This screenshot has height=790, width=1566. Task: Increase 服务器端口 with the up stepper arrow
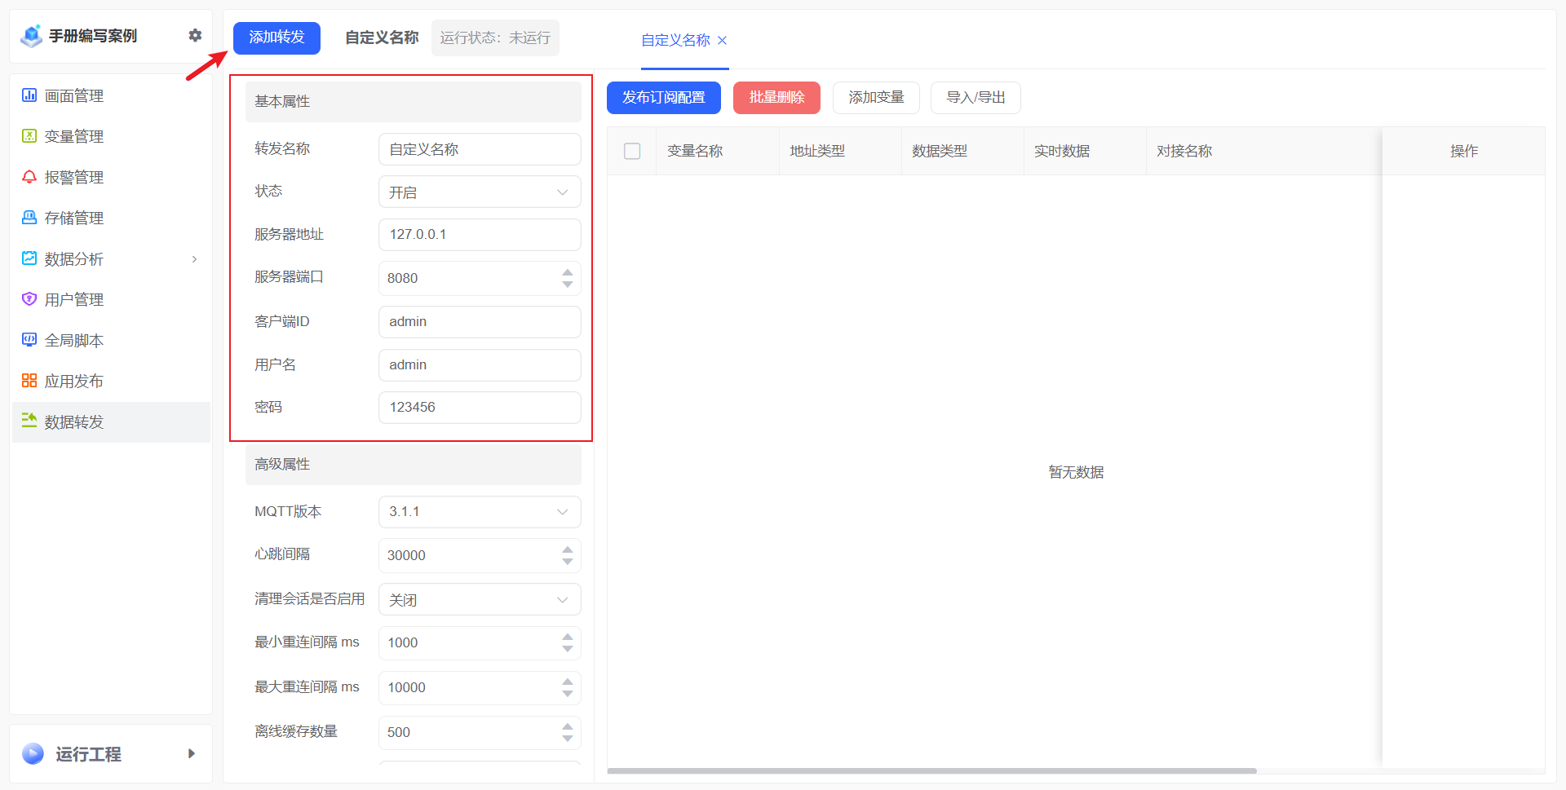click(568, 272)
